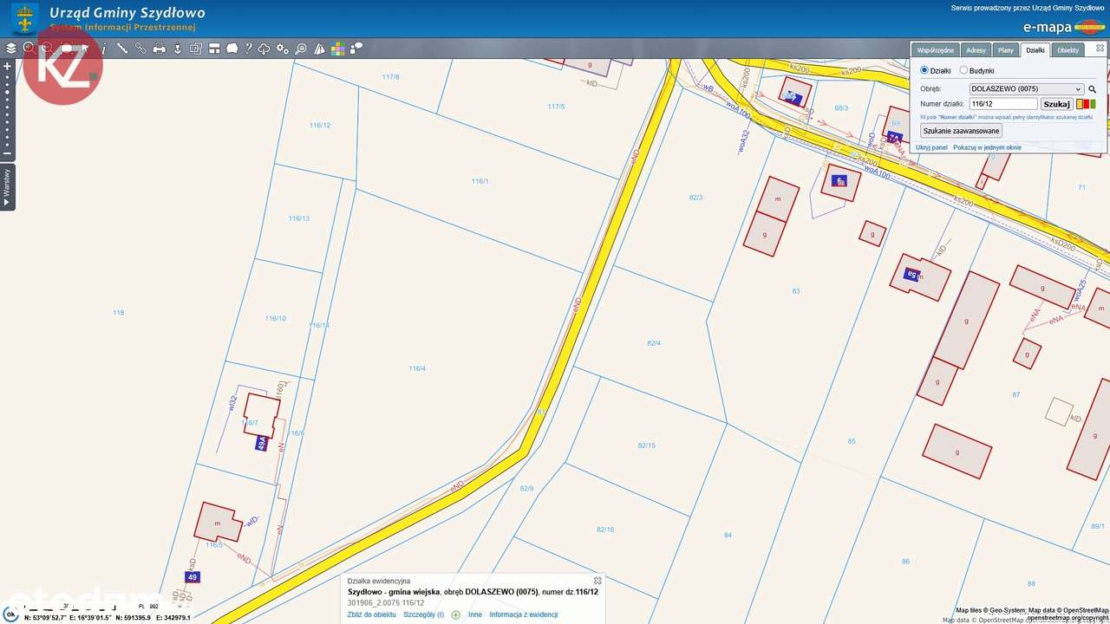
Task: Open settings with the gears icon
Action: (x=283, y=49)
